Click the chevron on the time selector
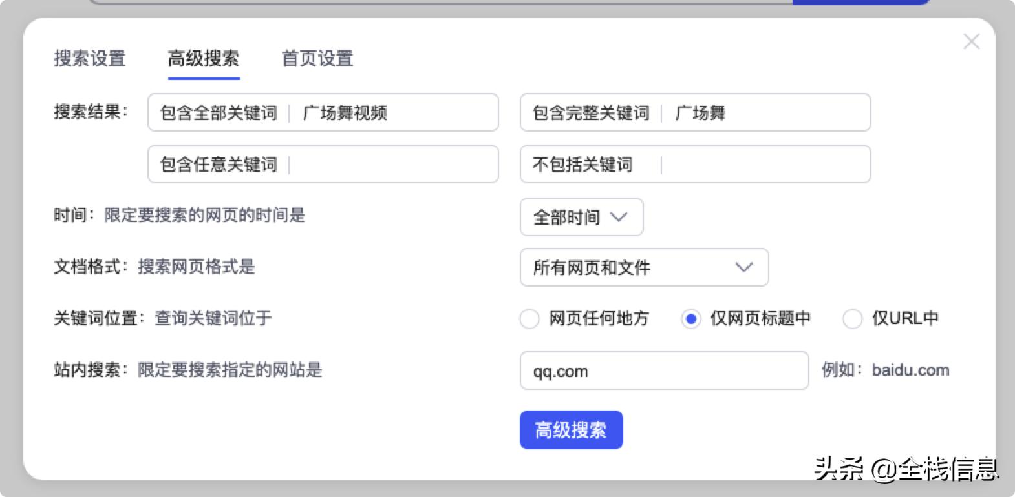Image resolution: width=1015 pixels, height=497 pixels. (620, 218)
